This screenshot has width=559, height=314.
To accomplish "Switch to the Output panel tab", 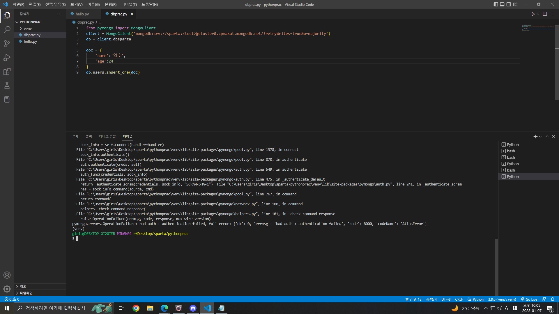I will pyautogui.click(x=89, y=136).
